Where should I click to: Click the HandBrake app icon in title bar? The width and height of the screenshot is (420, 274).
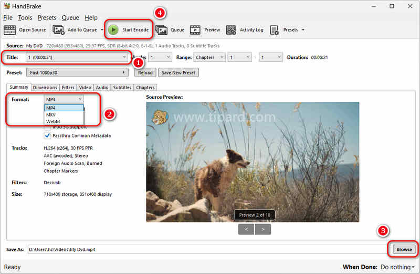(7, 6)
